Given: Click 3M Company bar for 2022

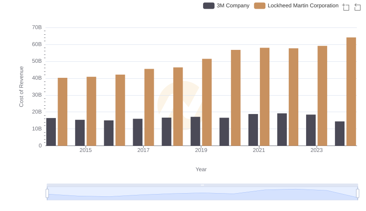Looking at the screenshot, I should click(x=282, y=130).
